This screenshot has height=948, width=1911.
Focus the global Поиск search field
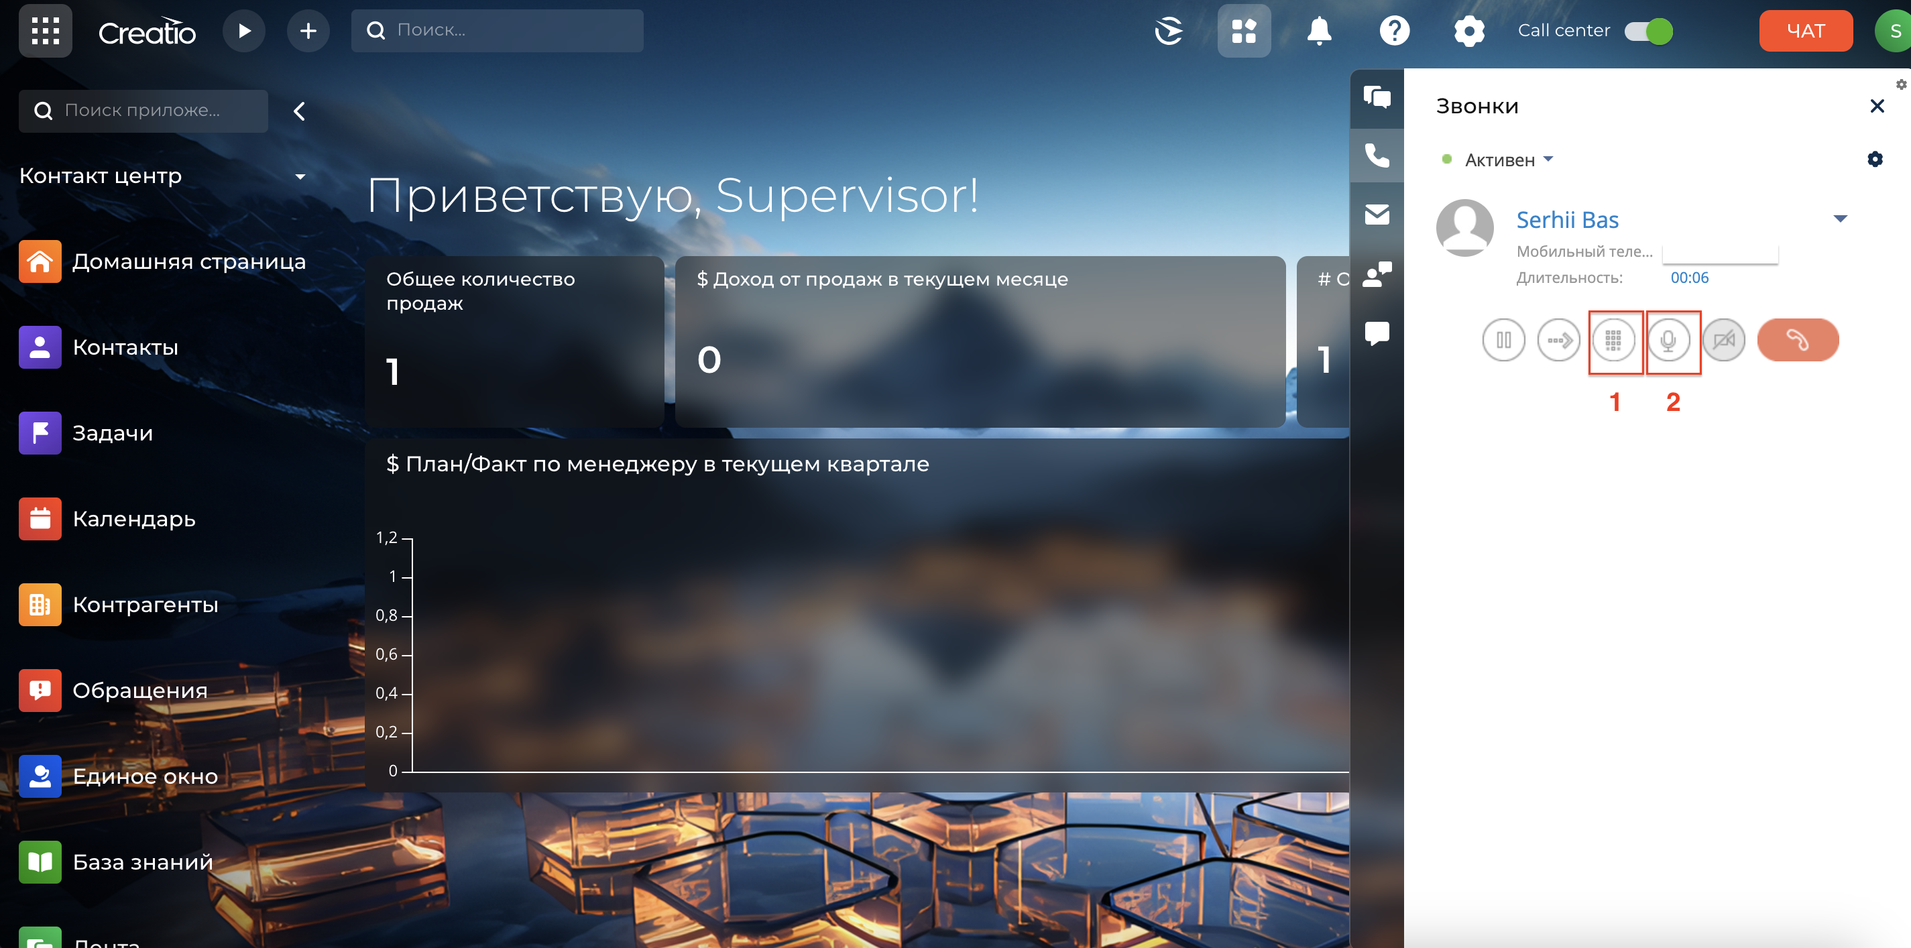pos(497,30)
